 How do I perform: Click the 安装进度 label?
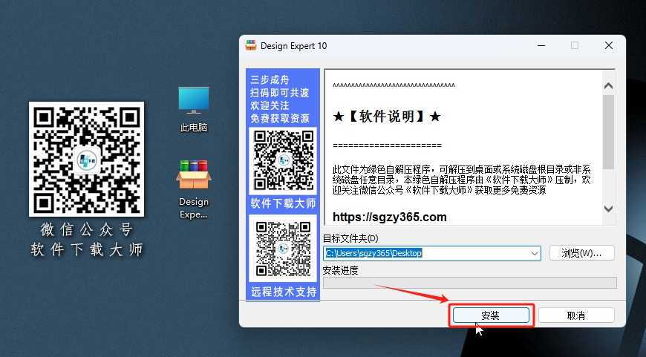(x=340, y=270)
